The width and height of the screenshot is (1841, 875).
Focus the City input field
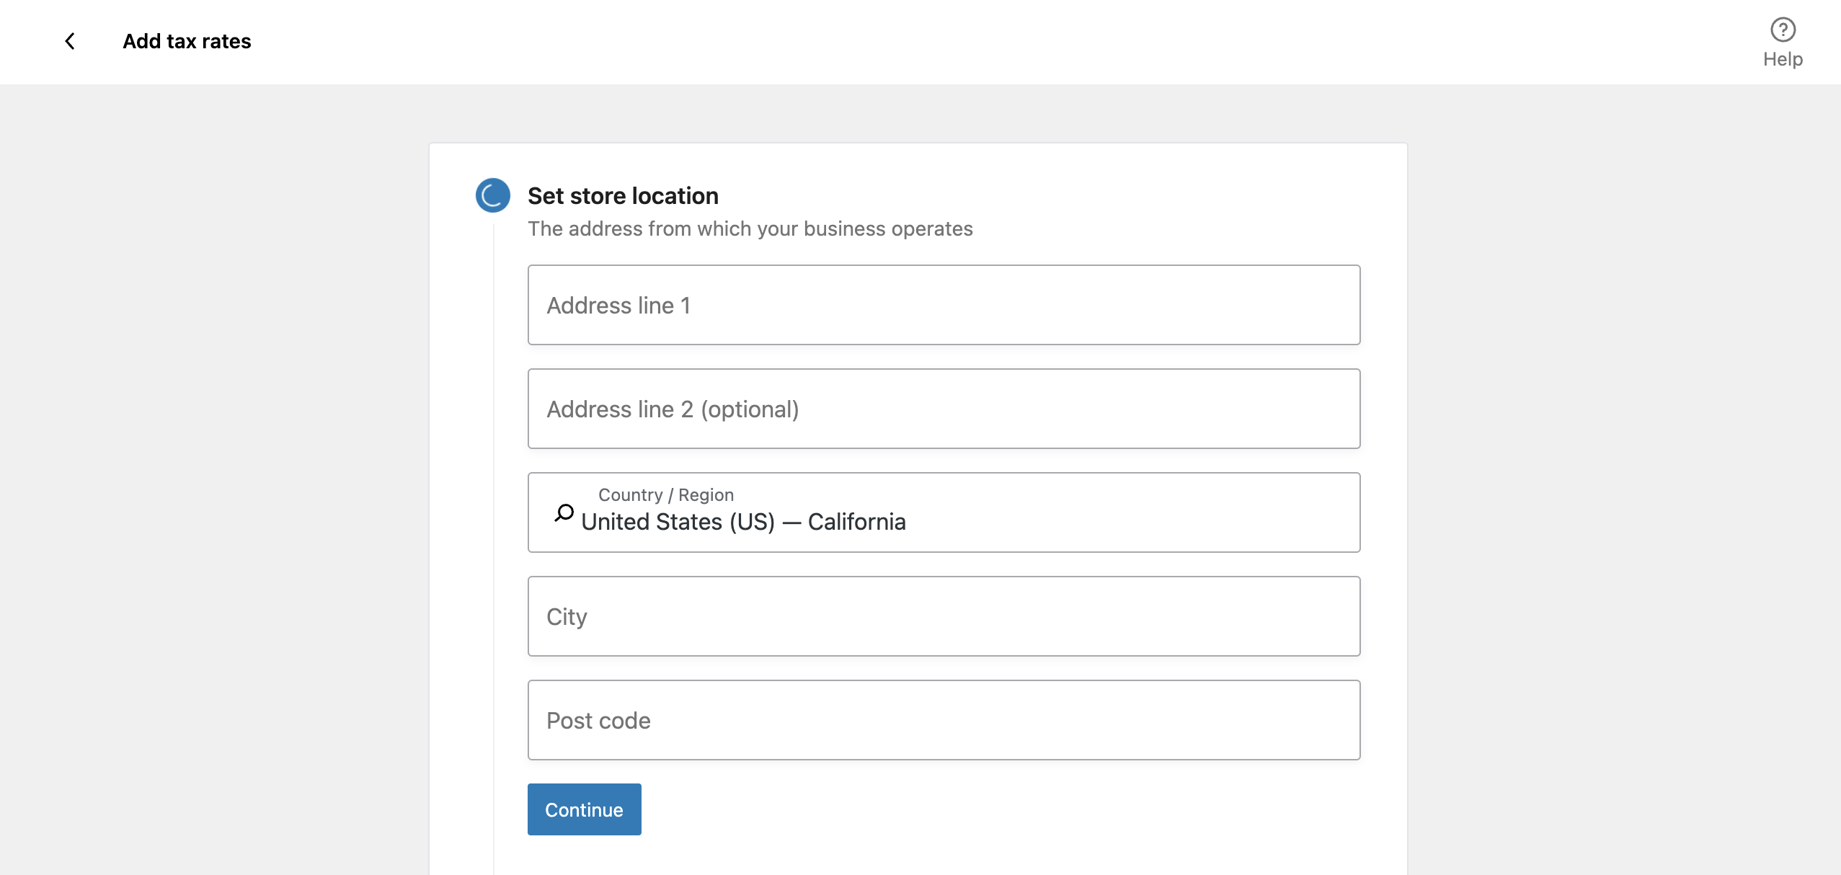coord(944,616)
